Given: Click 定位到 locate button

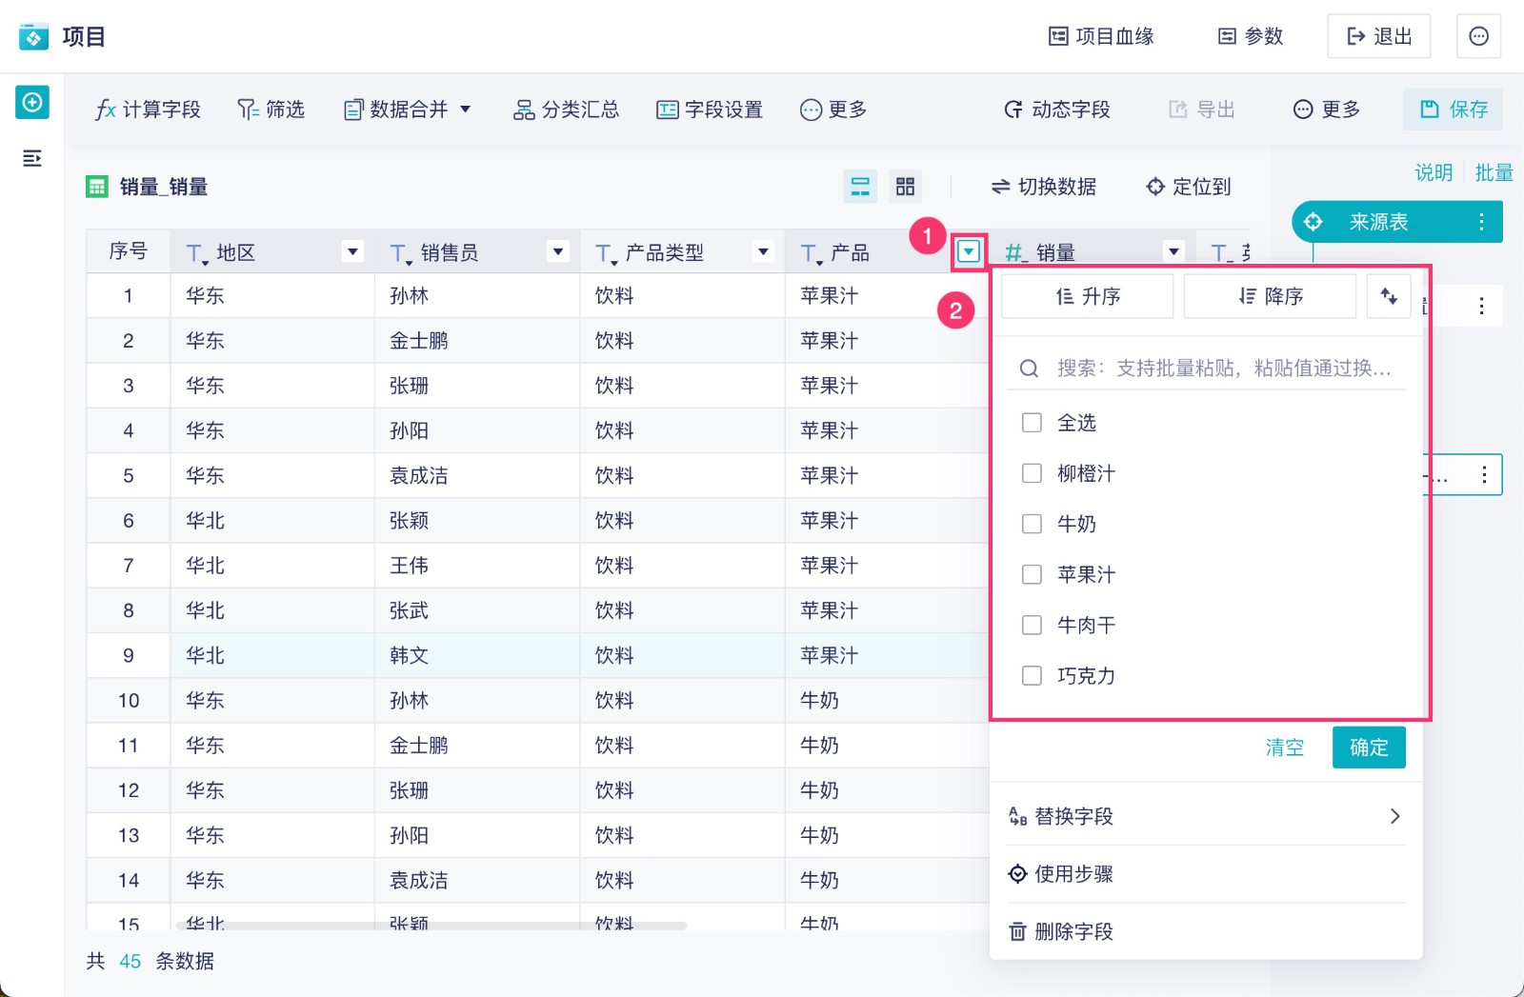Looking at the screenshot, I should point(1189,187).
